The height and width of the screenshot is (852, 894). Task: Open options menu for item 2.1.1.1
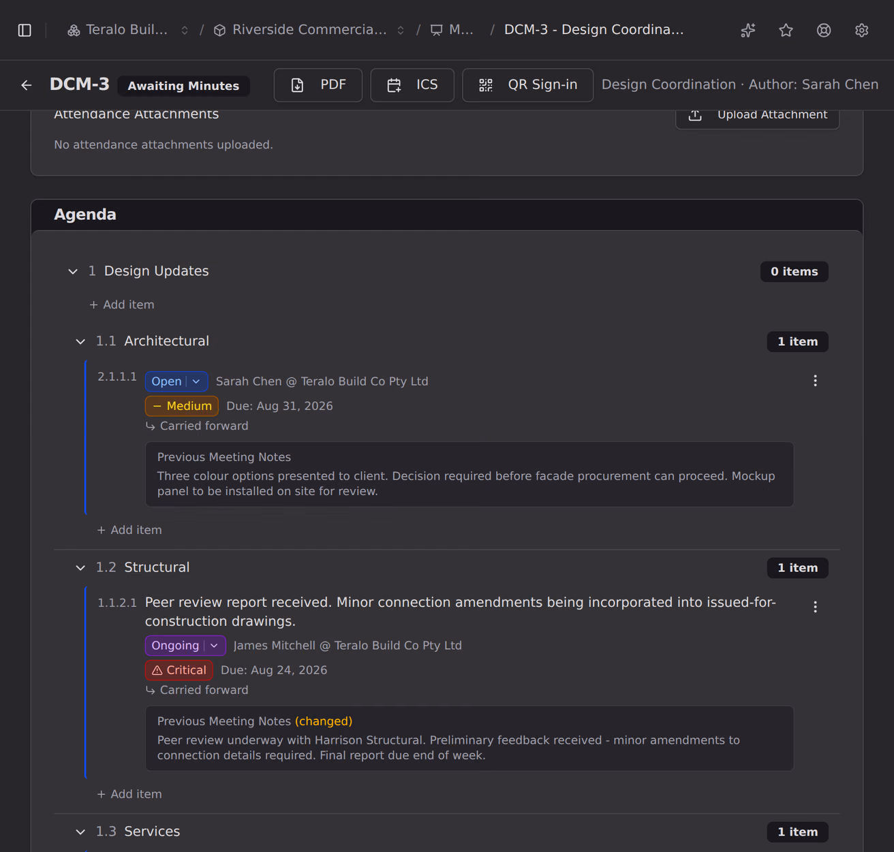pos(815,381)
